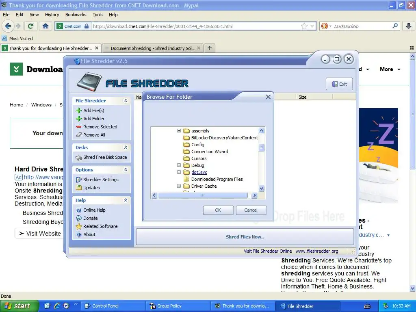
Task: Reload the page with the refresh icon
Action: click(x=31, y=26)
